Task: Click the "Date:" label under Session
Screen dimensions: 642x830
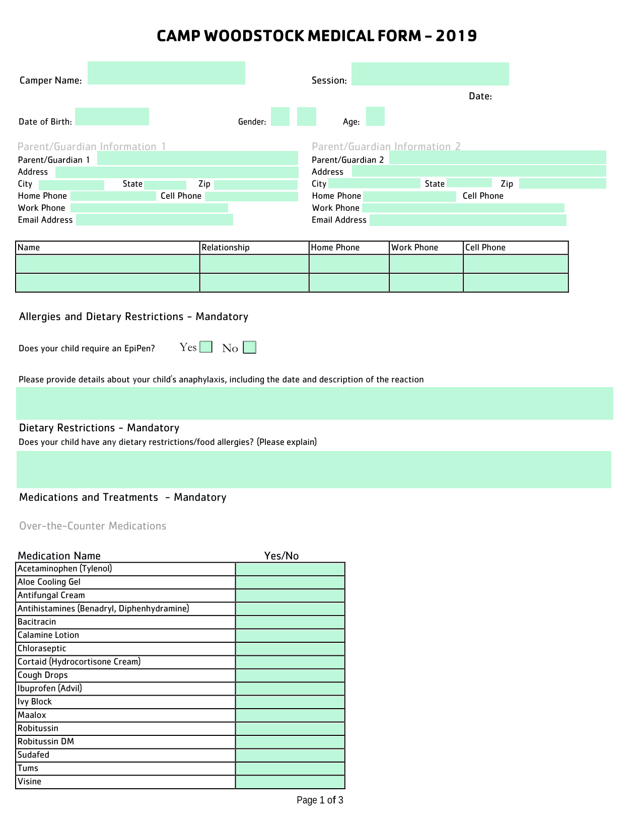Action: (480, 96)
